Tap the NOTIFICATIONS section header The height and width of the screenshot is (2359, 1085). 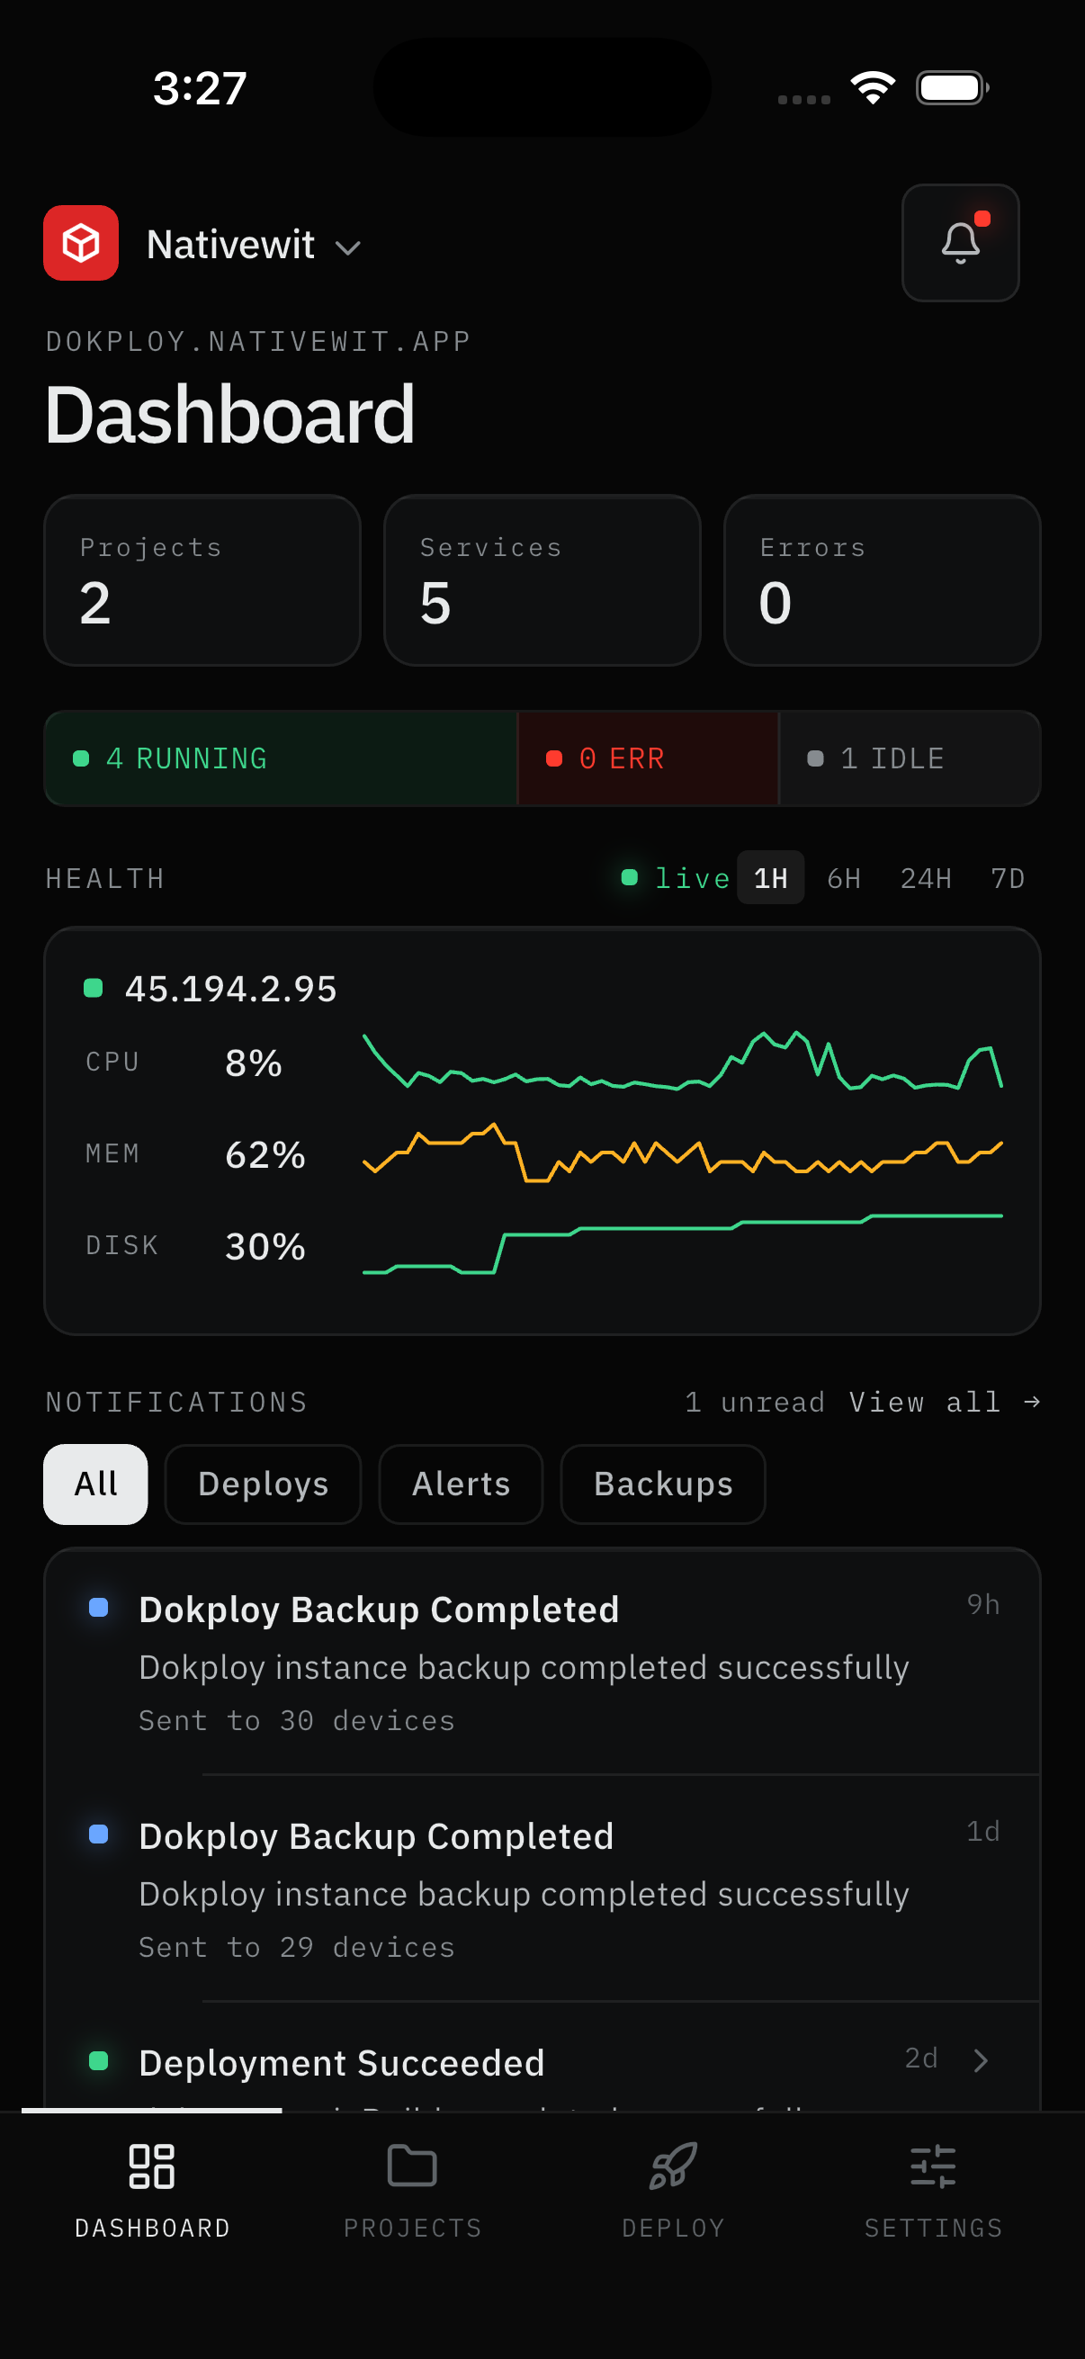pos(176,1402)
